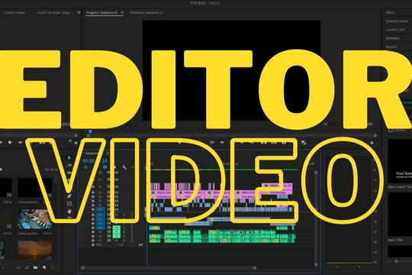Click the Basic Title template label
The image size is (412, 275).
tap(395, 240)
